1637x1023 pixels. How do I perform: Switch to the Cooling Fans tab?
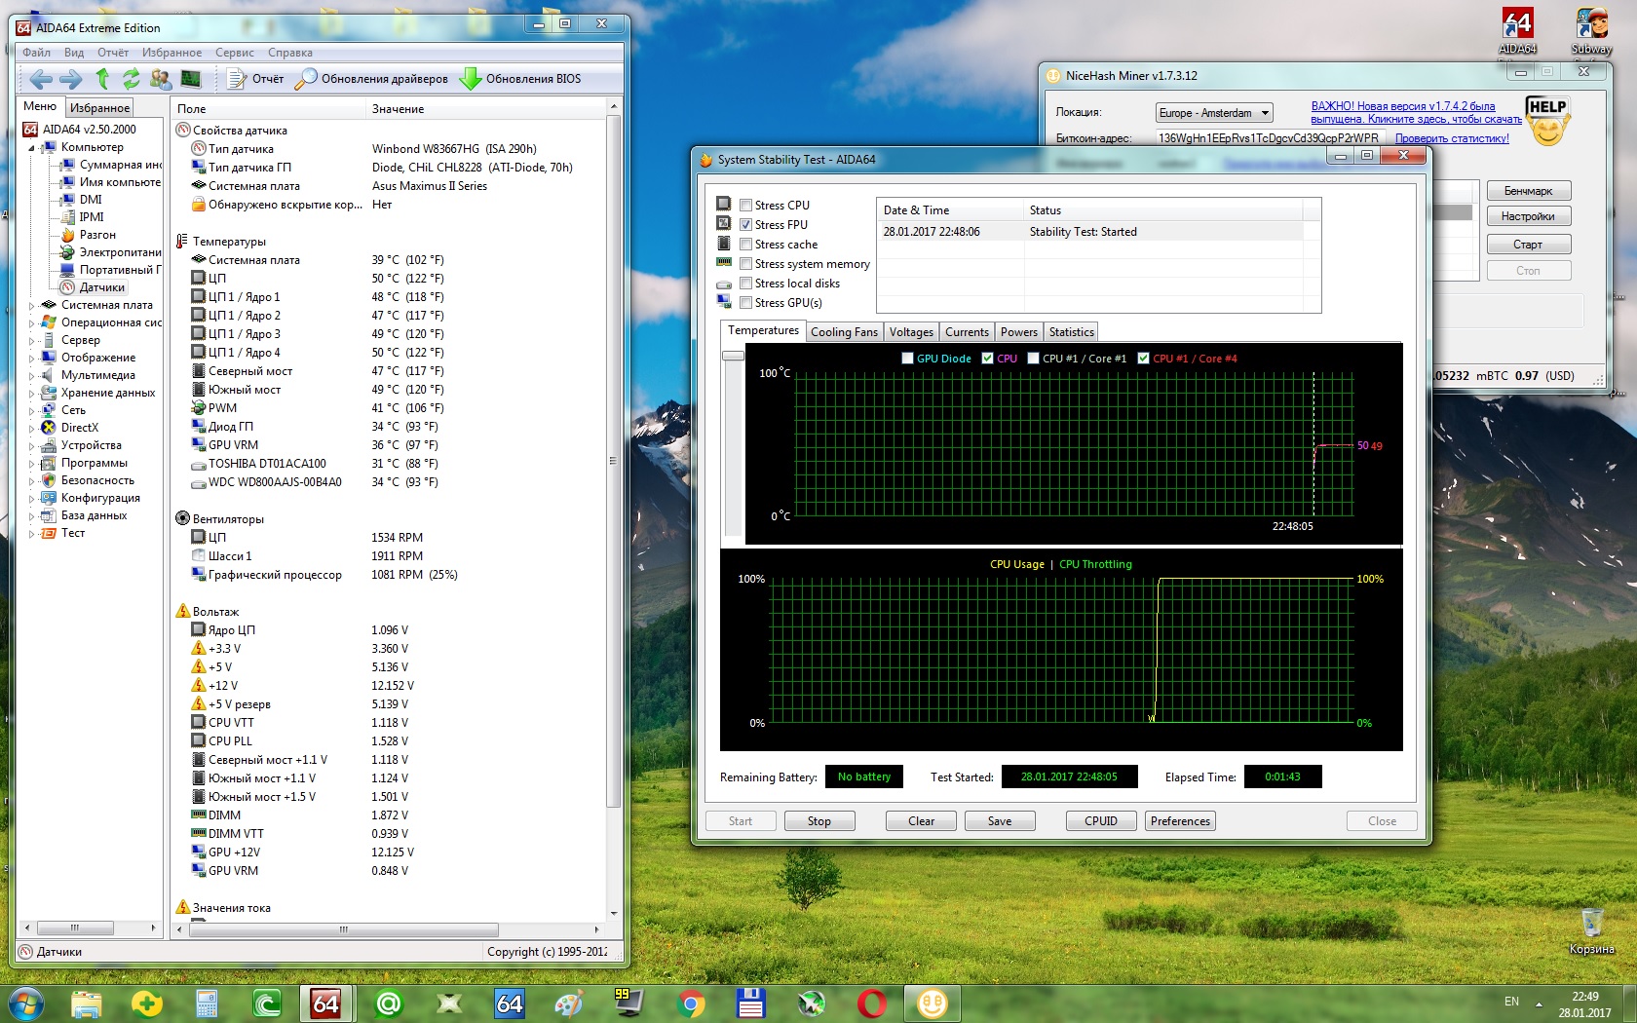[844, 332]
